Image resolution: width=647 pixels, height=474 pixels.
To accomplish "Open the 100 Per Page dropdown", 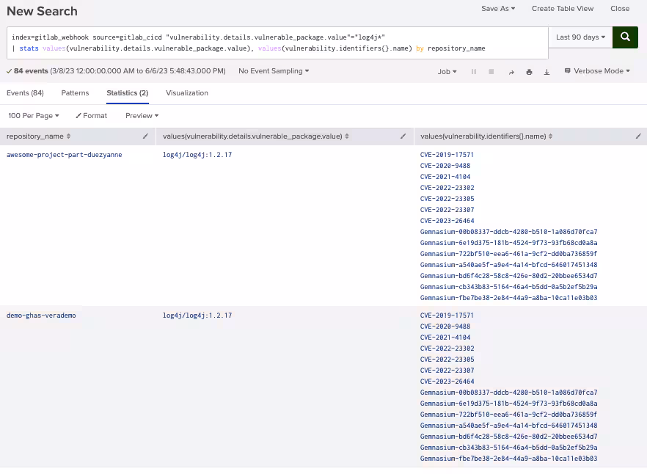I will tap(34, 116).
